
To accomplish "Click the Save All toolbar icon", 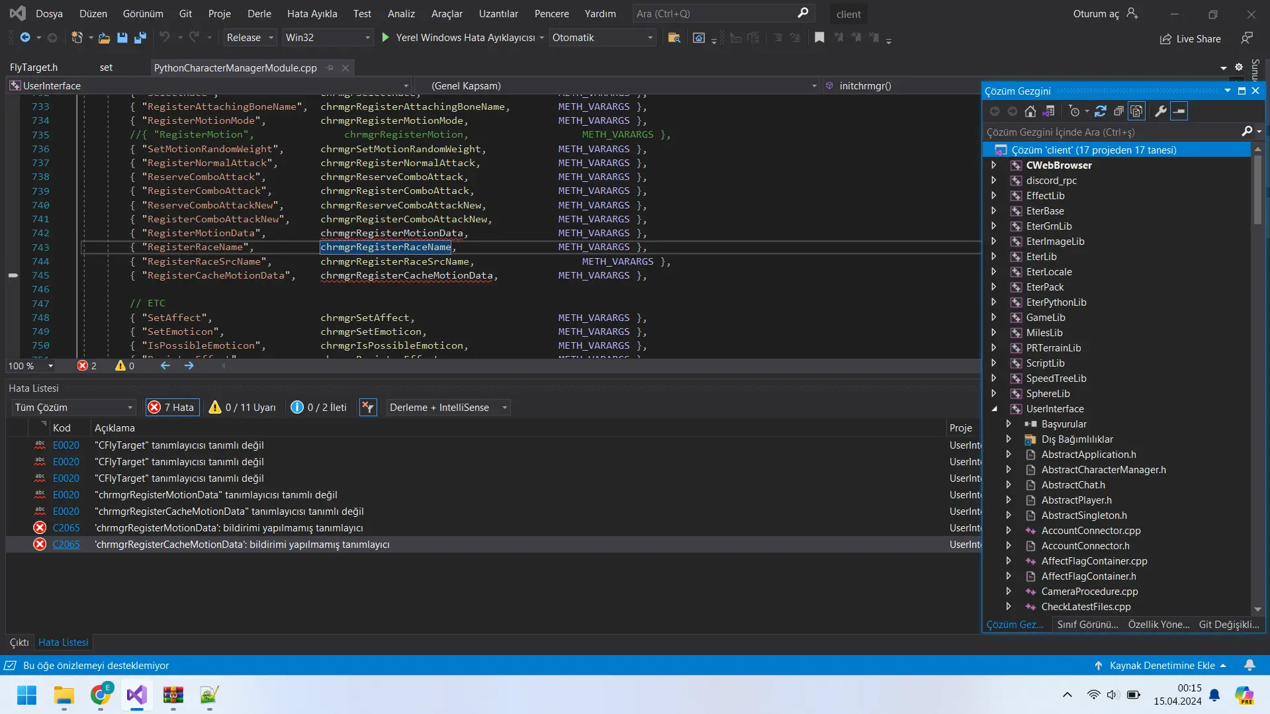I will pos(140,38).
